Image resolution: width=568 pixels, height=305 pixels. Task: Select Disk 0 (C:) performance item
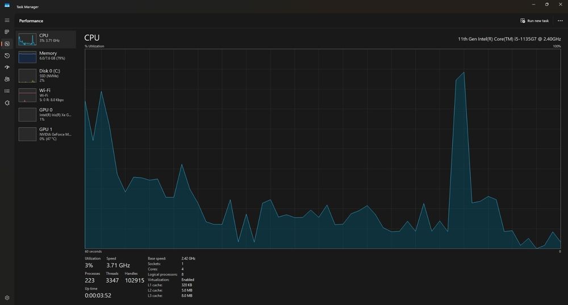[x=45, y=76]
